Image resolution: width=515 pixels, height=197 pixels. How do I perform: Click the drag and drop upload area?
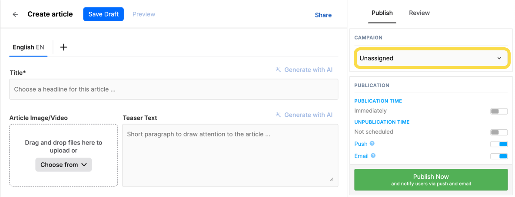(x=63, y=155)
